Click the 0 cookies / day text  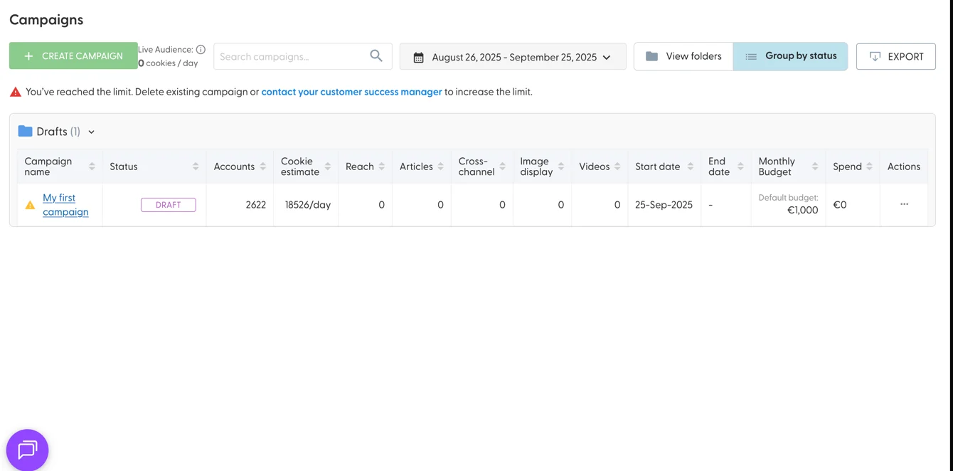tap(168, 63)
